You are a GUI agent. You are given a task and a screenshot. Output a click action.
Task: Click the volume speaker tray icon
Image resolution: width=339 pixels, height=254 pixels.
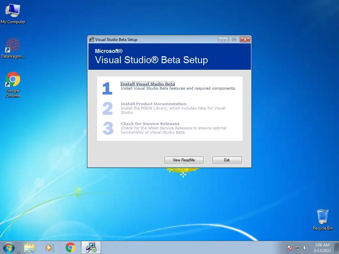point(306,248)
